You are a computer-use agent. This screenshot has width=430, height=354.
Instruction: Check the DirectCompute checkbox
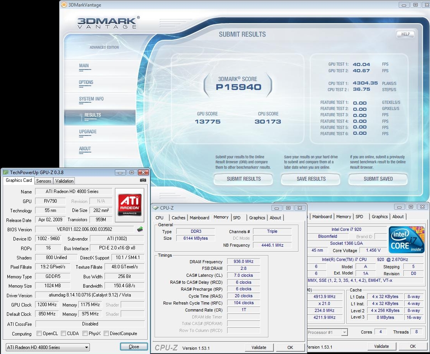pos(106,334)
